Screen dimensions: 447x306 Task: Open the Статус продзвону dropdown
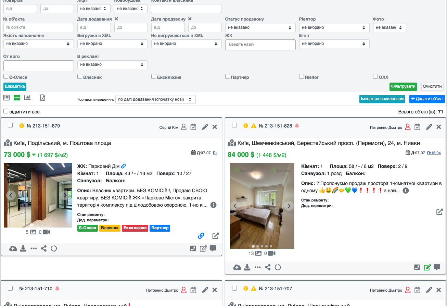click(260, 27)
